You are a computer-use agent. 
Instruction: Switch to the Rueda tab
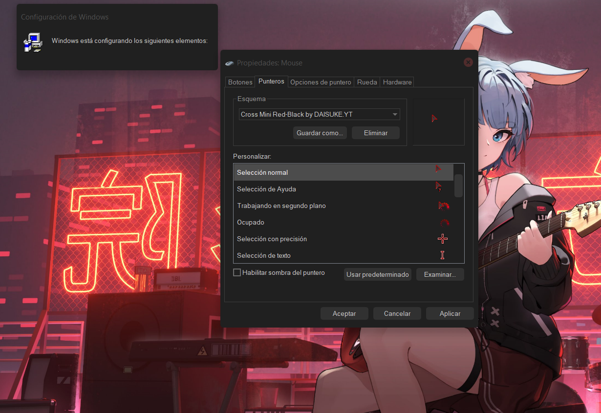367,82
